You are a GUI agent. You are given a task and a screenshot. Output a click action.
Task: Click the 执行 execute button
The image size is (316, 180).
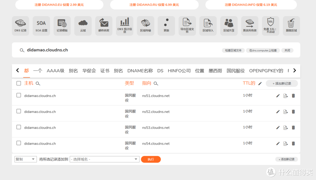coord(151,159)
